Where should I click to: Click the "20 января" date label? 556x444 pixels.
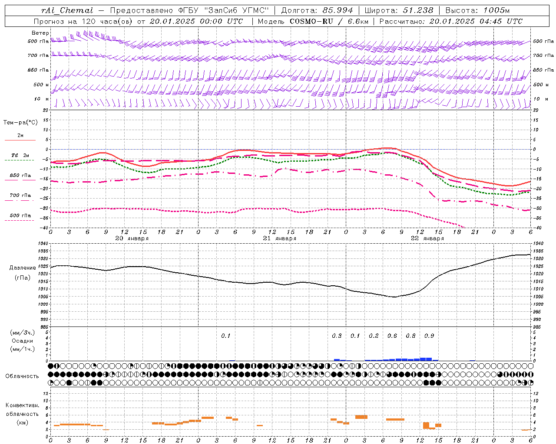point(132,238)
